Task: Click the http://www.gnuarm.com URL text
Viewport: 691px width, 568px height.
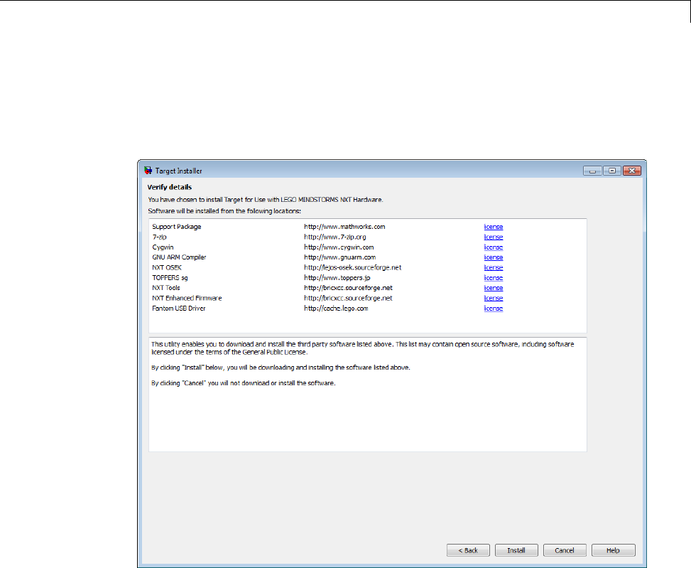Action: coord(339,257)
